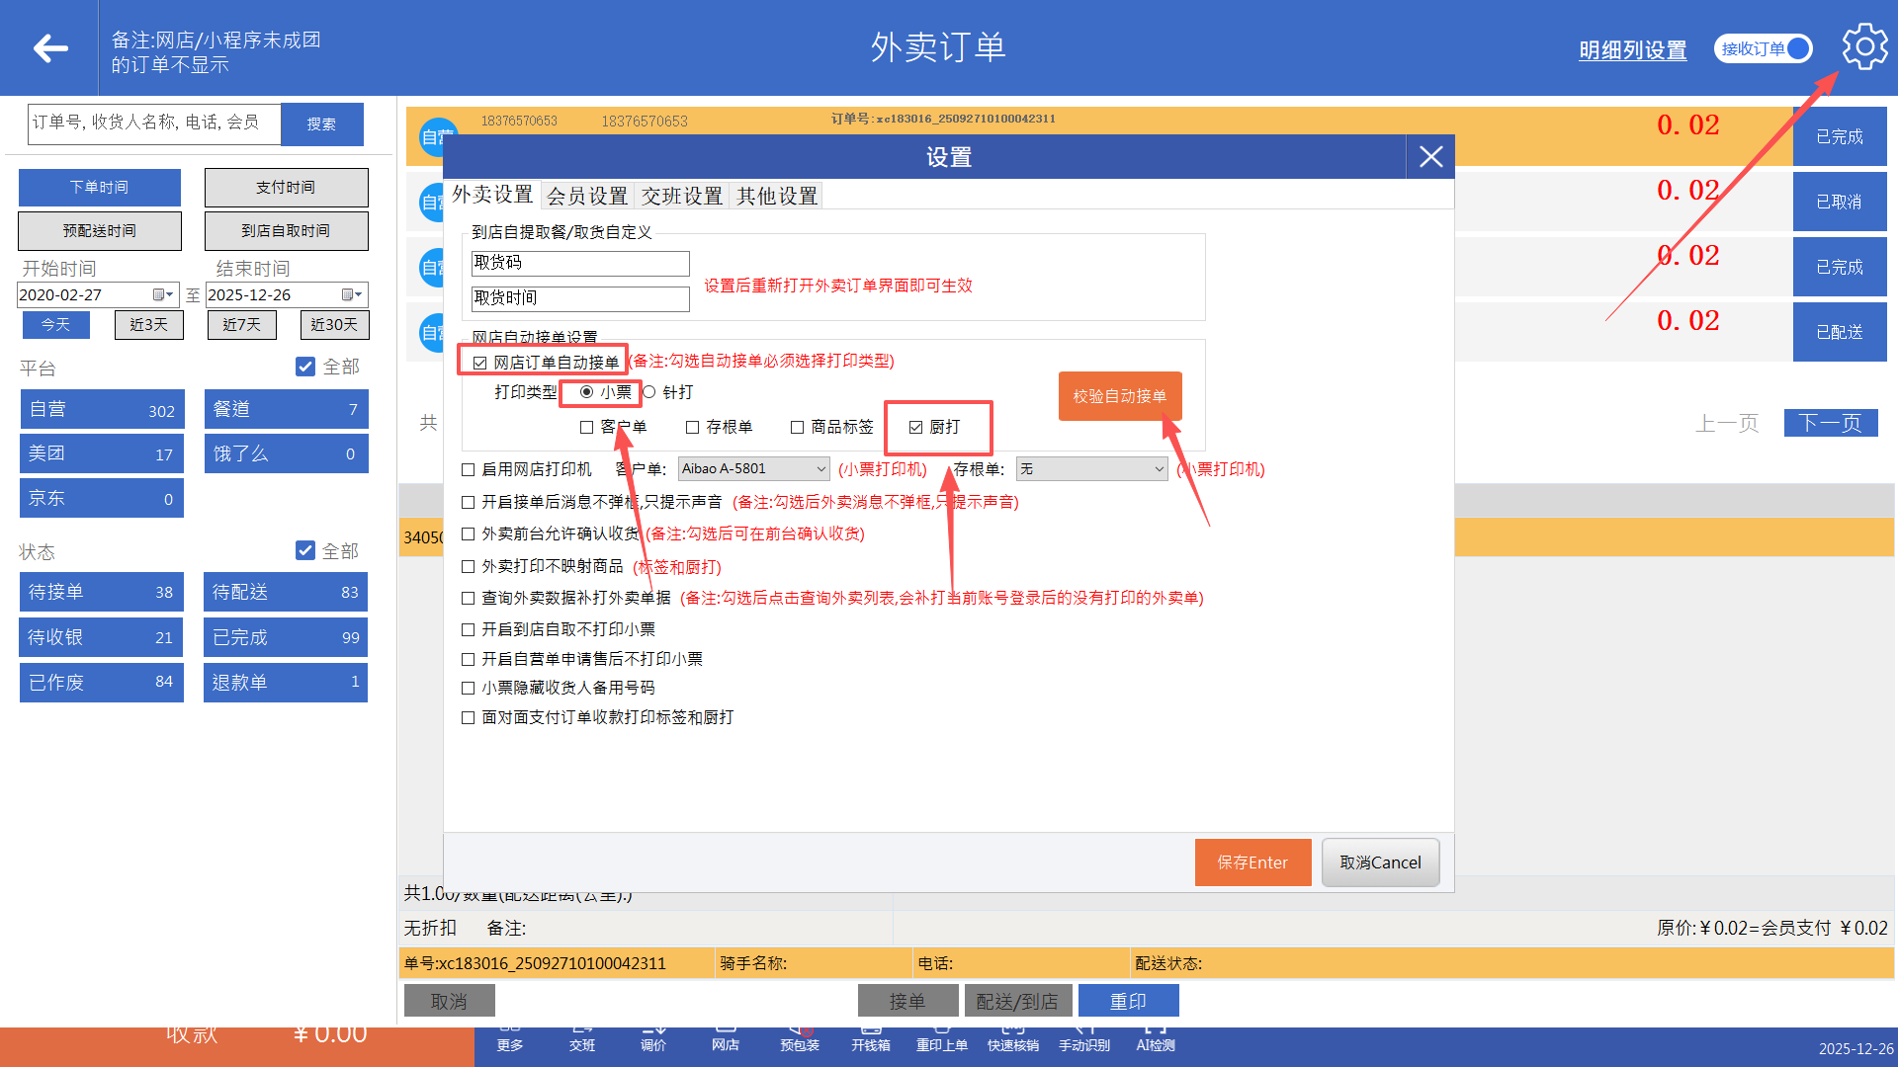Open the start date picker dropdown

[x=164, y=294]
